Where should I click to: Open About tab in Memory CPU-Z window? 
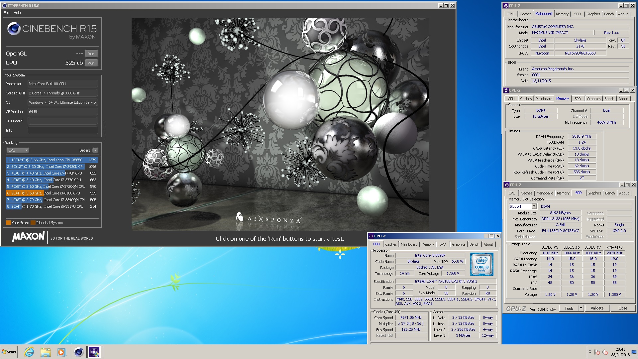[x=623, y=99]
